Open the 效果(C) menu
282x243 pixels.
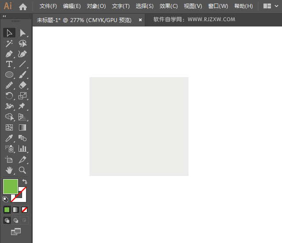tap(169, 6)
